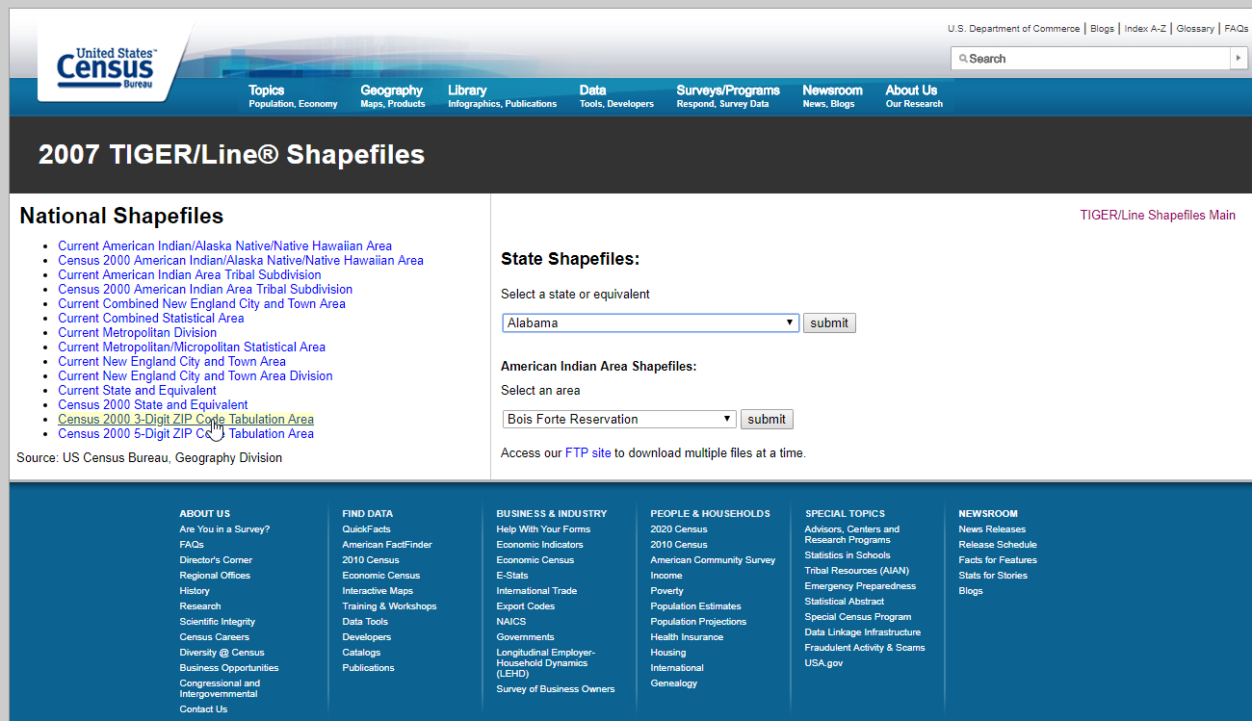Open the American Community Survey footer link
1252x721 pixels.
pos(713,560)
